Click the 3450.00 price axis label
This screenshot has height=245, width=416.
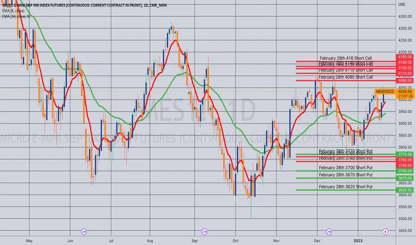click(405, 231)
